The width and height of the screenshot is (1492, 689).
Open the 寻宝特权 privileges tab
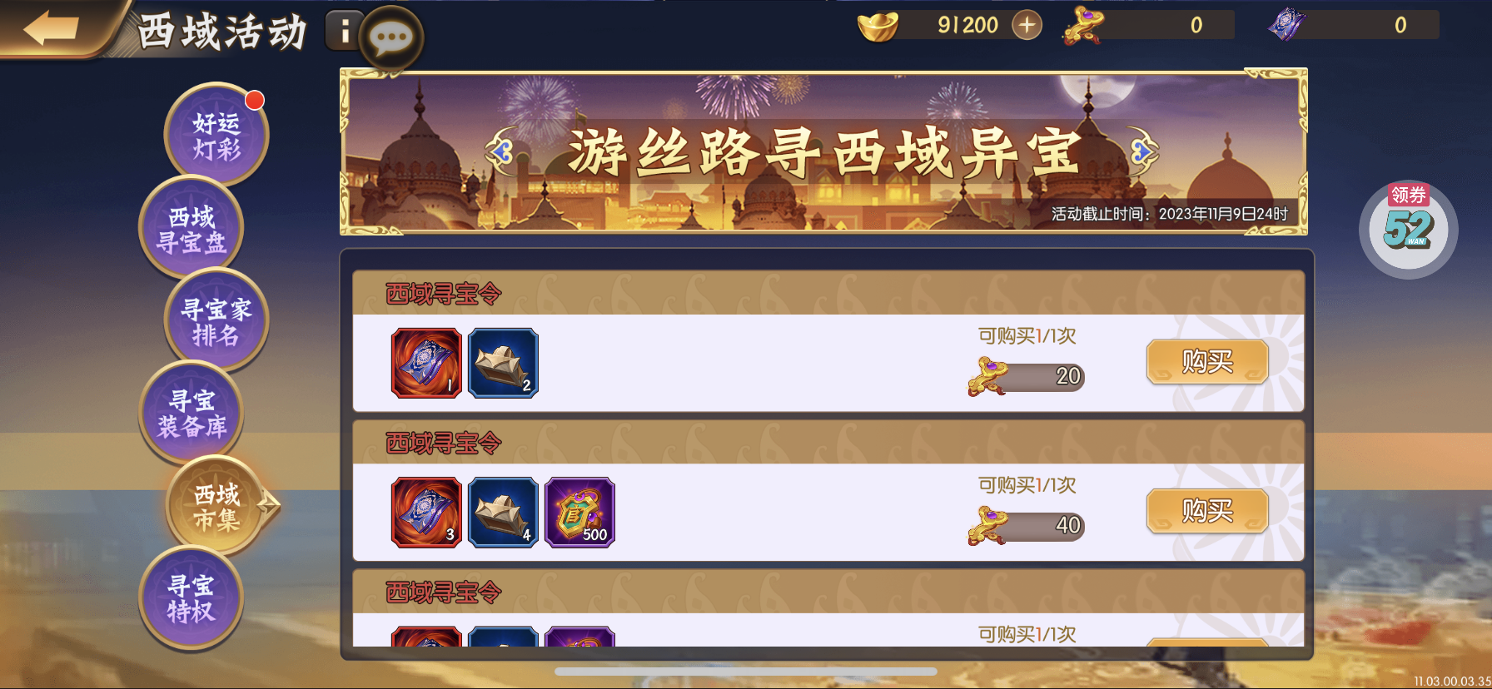tap(191, 599)
